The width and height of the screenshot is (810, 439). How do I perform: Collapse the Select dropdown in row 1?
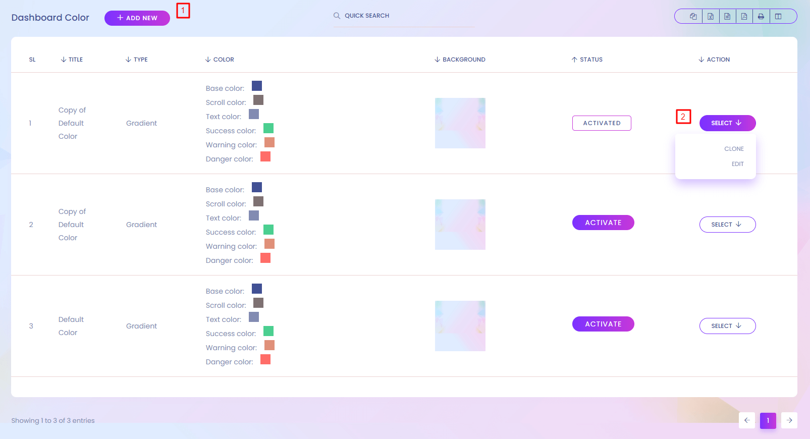click(x=727, y=123)
